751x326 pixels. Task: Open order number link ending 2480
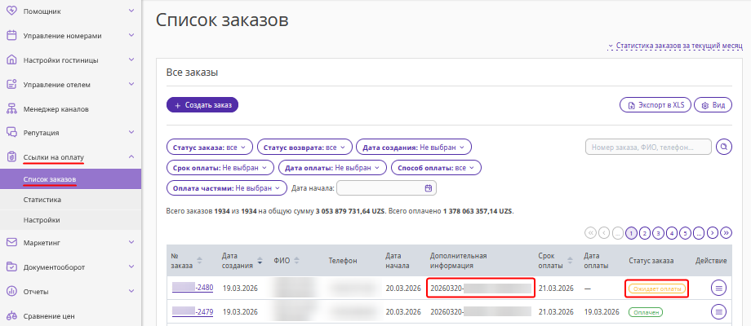193,288
